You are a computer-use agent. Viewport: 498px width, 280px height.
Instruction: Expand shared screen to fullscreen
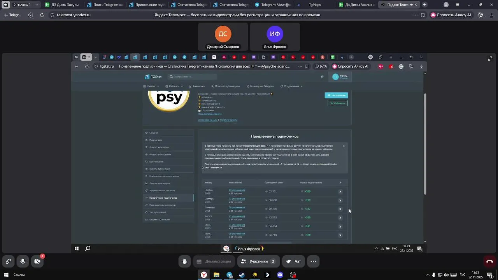490,59
